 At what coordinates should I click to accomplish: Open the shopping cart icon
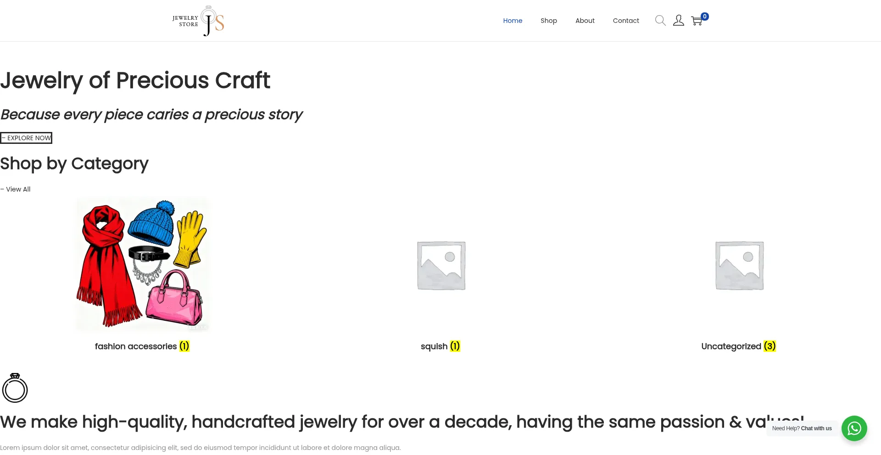coord(697,21)
